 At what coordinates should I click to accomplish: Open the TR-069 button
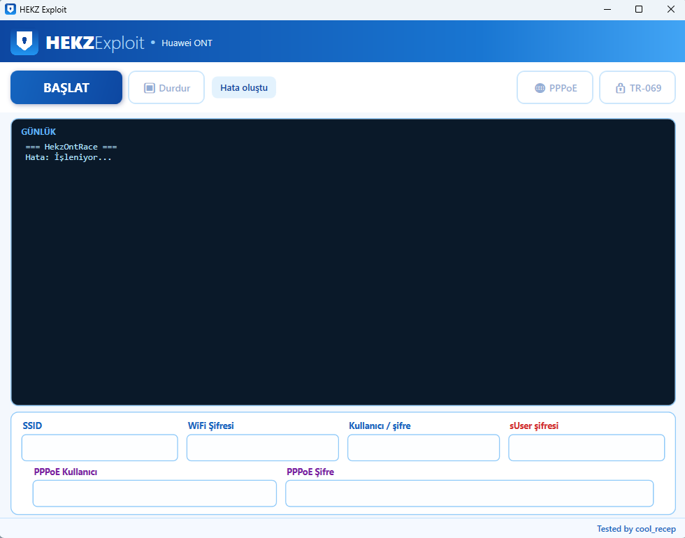pos(637,87)
